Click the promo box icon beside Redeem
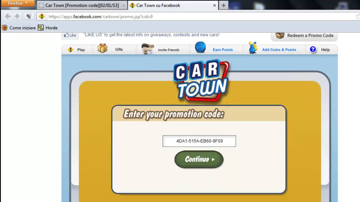 (280, 36)
